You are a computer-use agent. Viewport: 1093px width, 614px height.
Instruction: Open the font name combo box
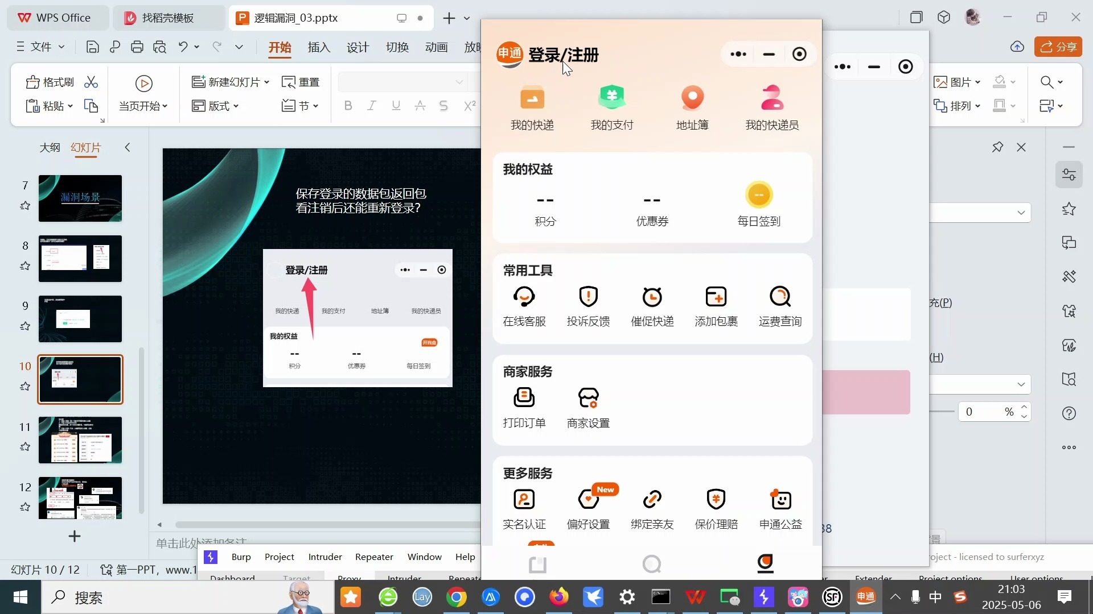click(402, 82)
